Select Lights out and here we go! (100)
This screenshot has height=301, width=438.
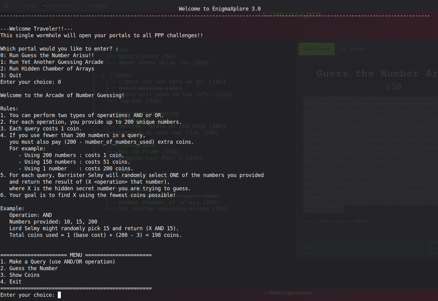click(172, 82)
